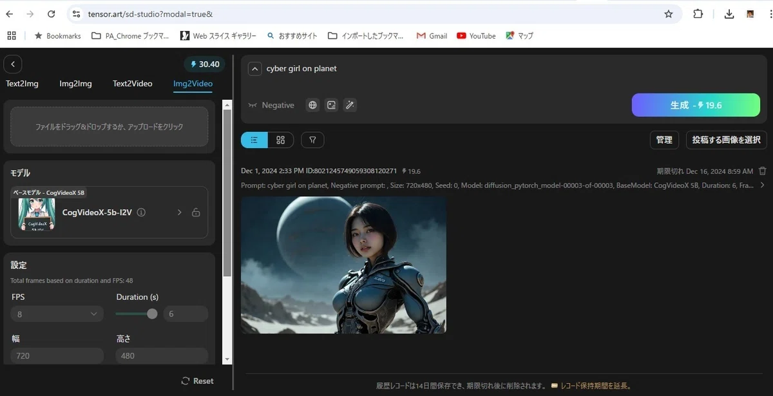Switch to list view of history
This screenshot has height=396, width=773.
point(254,140)
